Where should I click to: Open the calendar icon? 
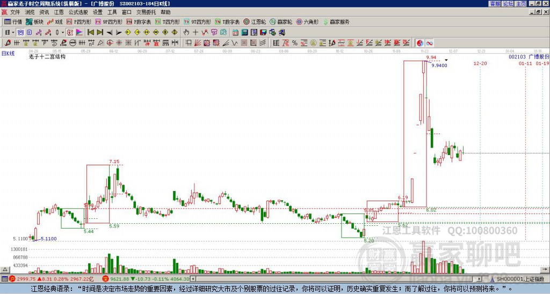(235, 33)
